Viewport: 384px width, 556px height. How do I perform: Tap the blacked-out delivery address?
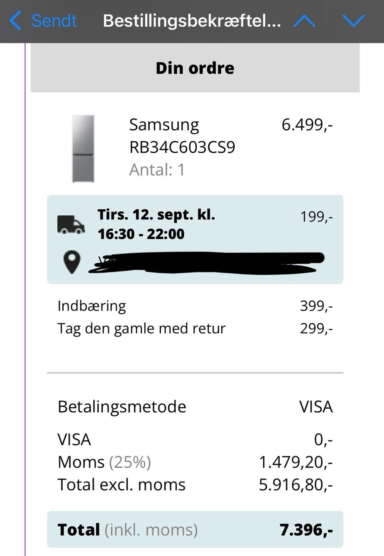[x=206, y=263]
